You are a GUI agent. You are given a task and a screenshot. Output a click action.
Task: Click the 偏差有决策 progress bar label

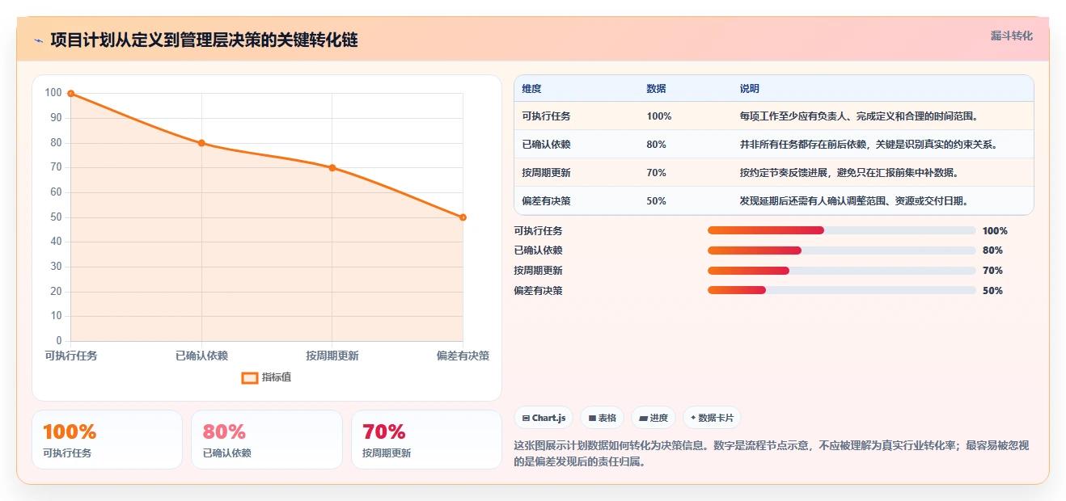click(538, 291)
